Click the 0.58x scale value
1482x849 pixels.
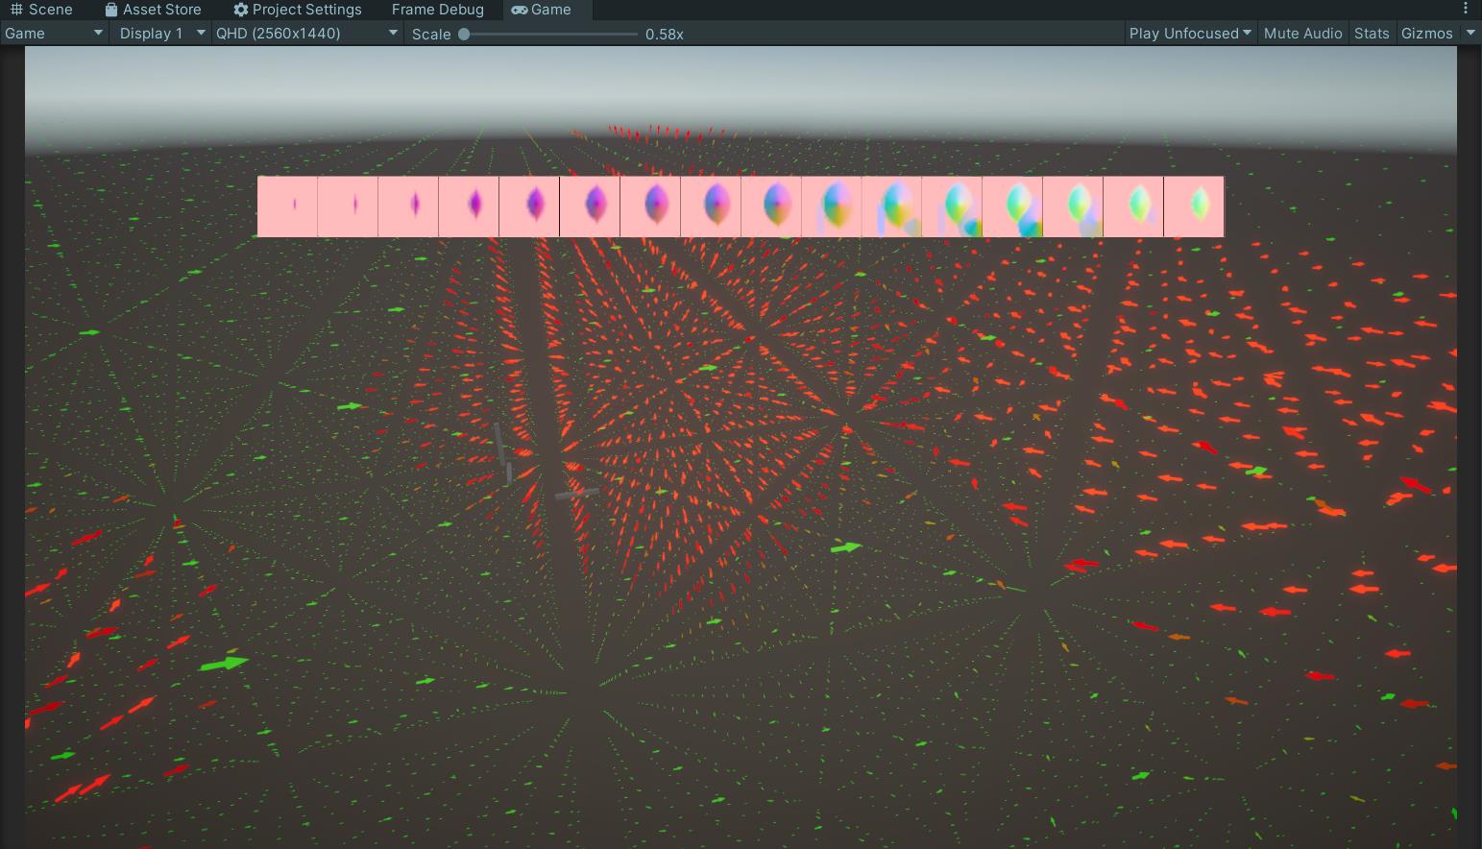[665, 34]
